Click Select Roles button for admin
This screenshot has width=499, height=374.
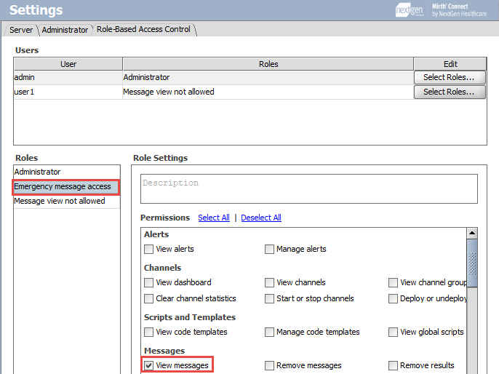pyautogui.click(x=449, y=77)
